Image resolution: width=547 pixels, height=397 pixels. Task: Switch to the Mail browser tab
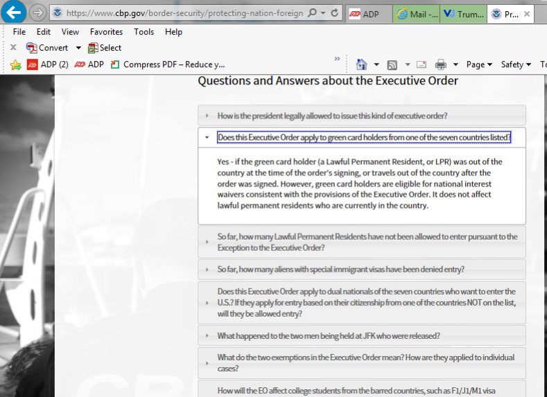click(x=416, y=14)
